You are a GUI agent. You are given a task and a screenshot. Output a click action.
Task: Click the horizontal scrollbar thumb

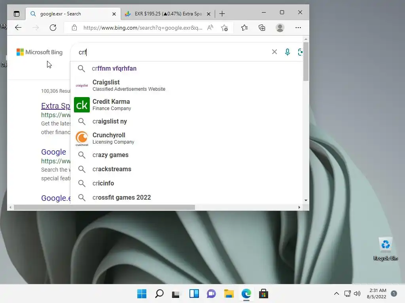(104, 208)
